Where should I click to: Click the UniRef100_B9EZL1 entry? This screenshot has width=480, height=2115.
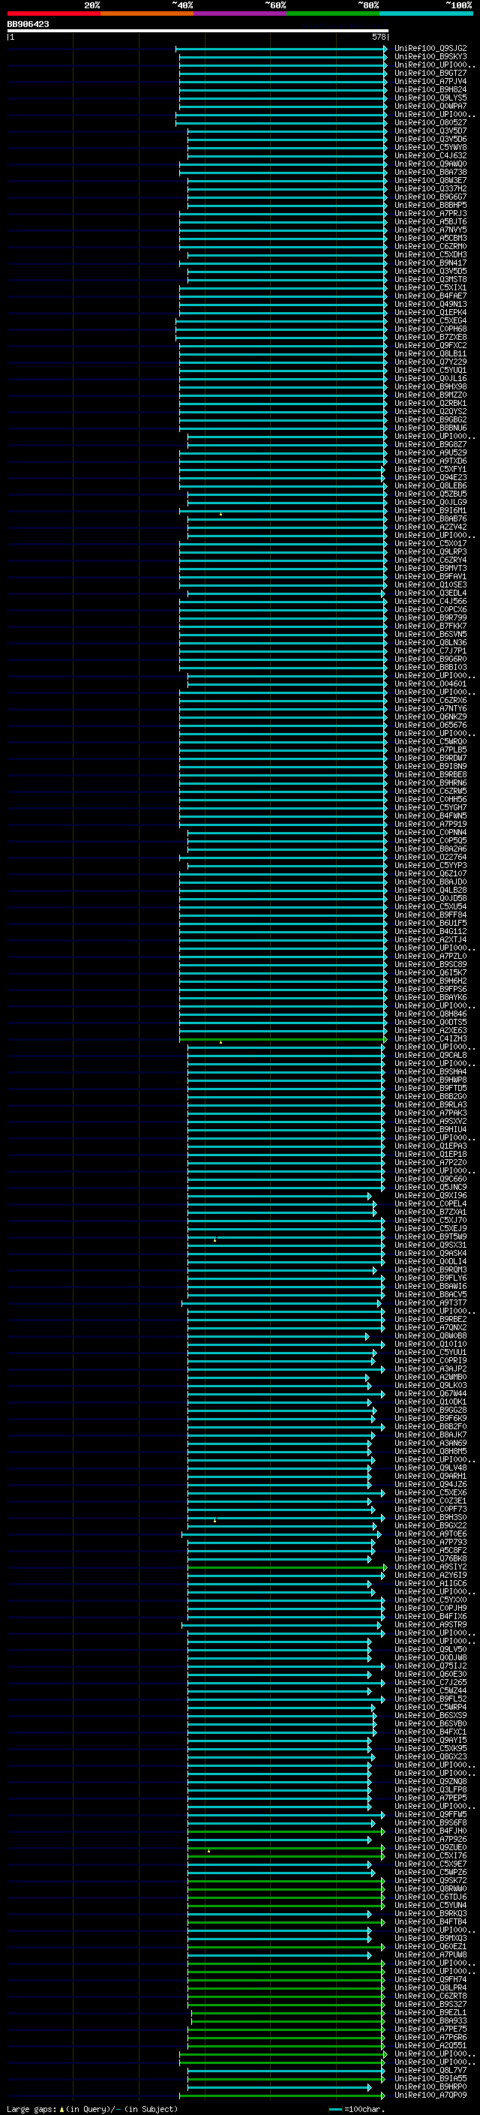430,2012
